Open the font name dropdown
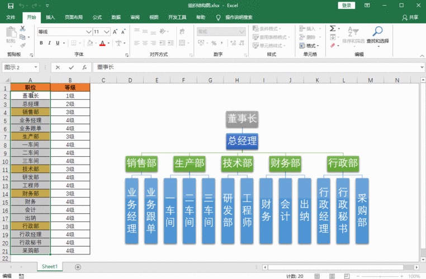 [88, 32]
